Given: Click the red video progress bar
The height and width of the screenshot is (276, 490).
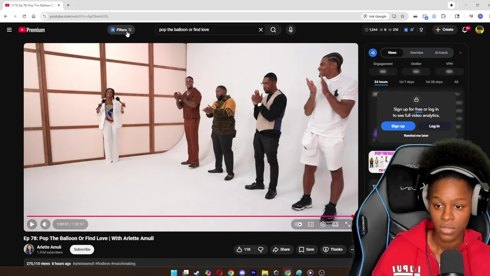Looking at the screenshot, I should click(x=189, y=217).
